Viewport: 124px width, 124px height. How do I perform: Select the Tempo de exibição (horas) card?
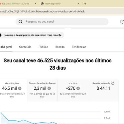42,90
